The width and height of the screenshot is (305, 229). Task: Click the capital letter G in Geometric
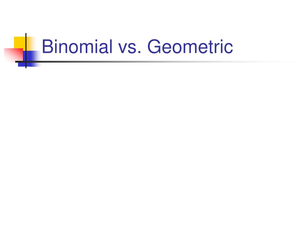coord(154,46)
